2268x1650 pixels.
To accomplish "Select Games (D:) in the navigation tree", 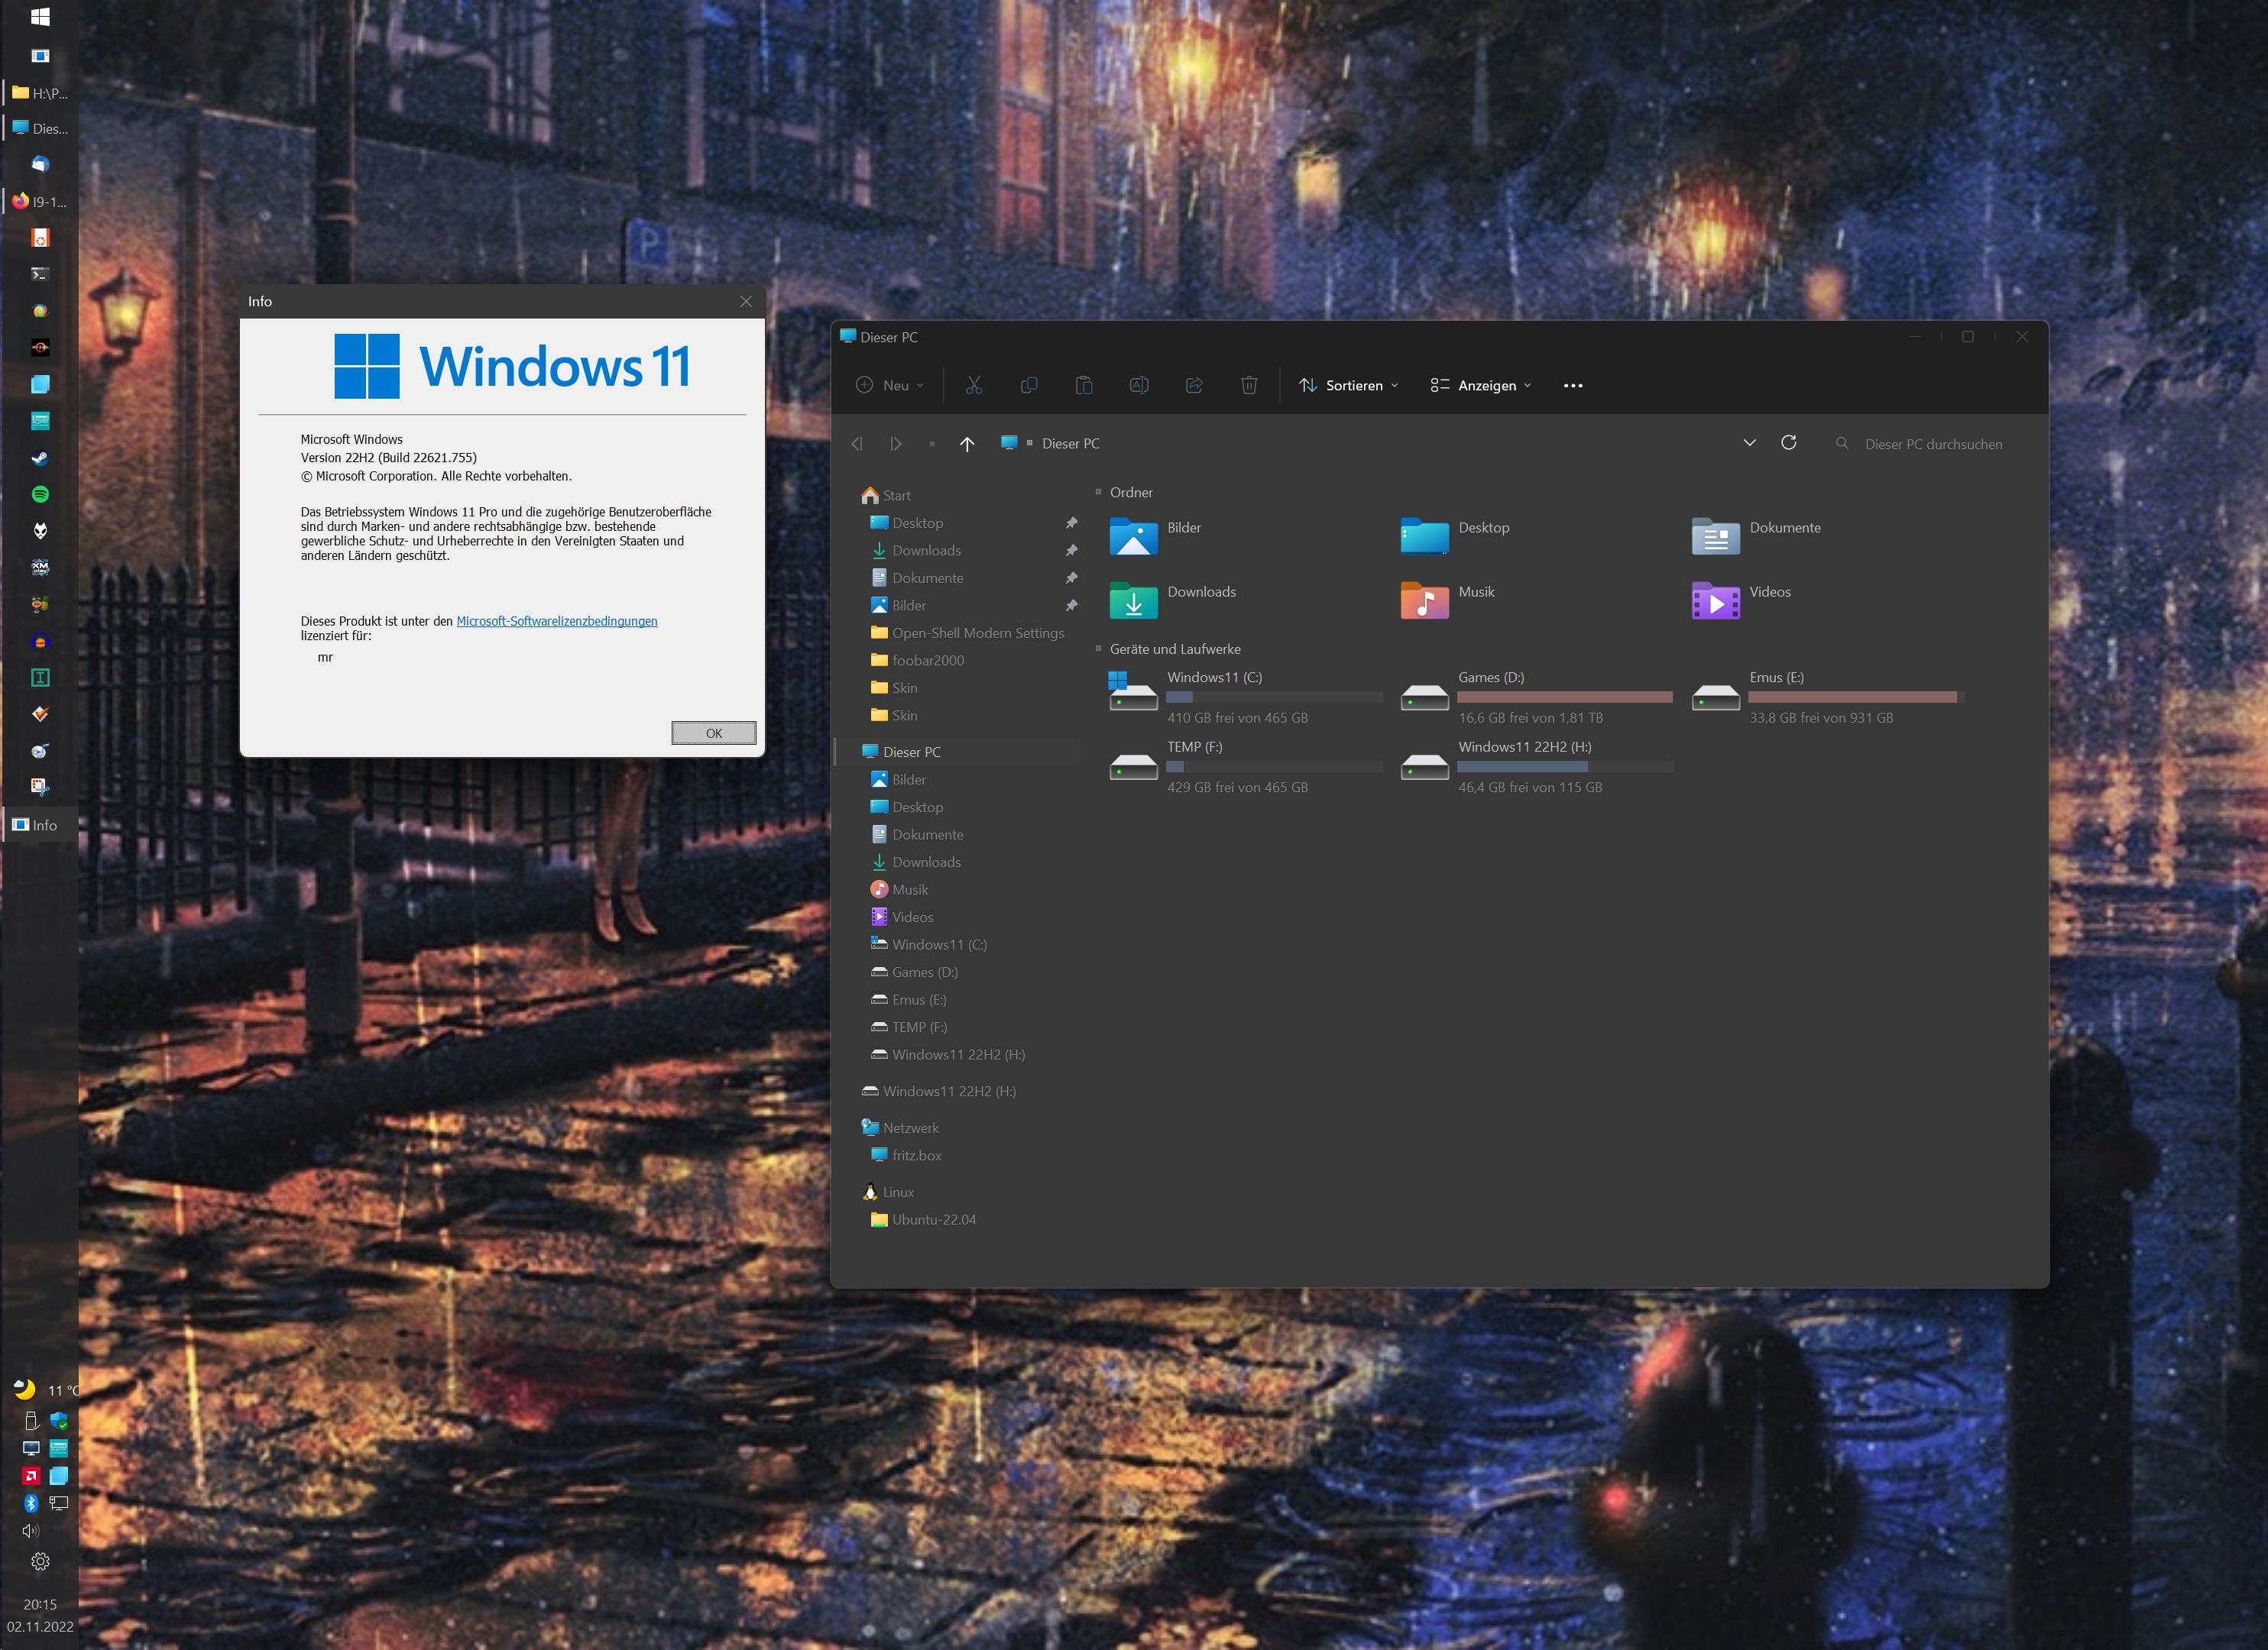I will pos(914,972).
